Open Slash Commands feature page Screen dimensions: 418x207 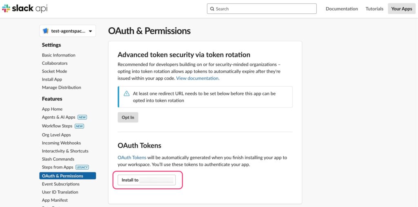point(58,159)
